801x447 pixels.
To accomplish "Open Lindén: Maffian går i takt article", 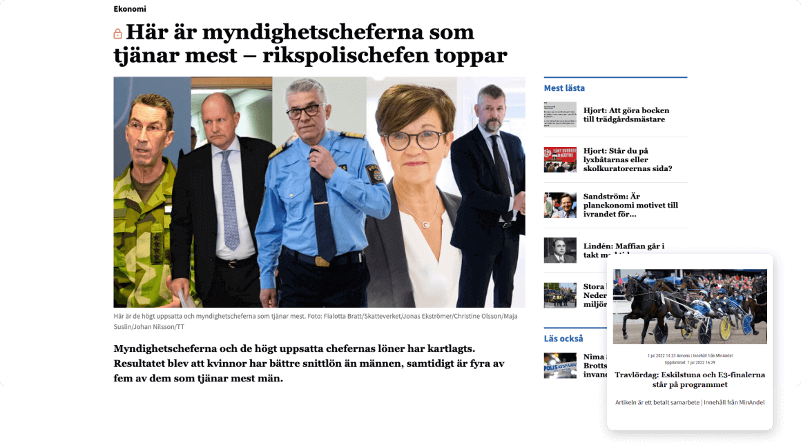I will pos(624,249).
